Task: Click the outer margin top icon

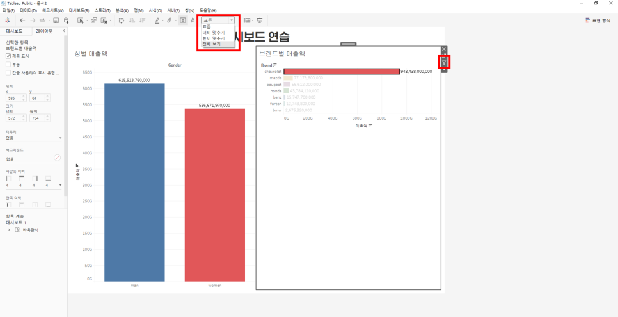Action: point(22,179)
